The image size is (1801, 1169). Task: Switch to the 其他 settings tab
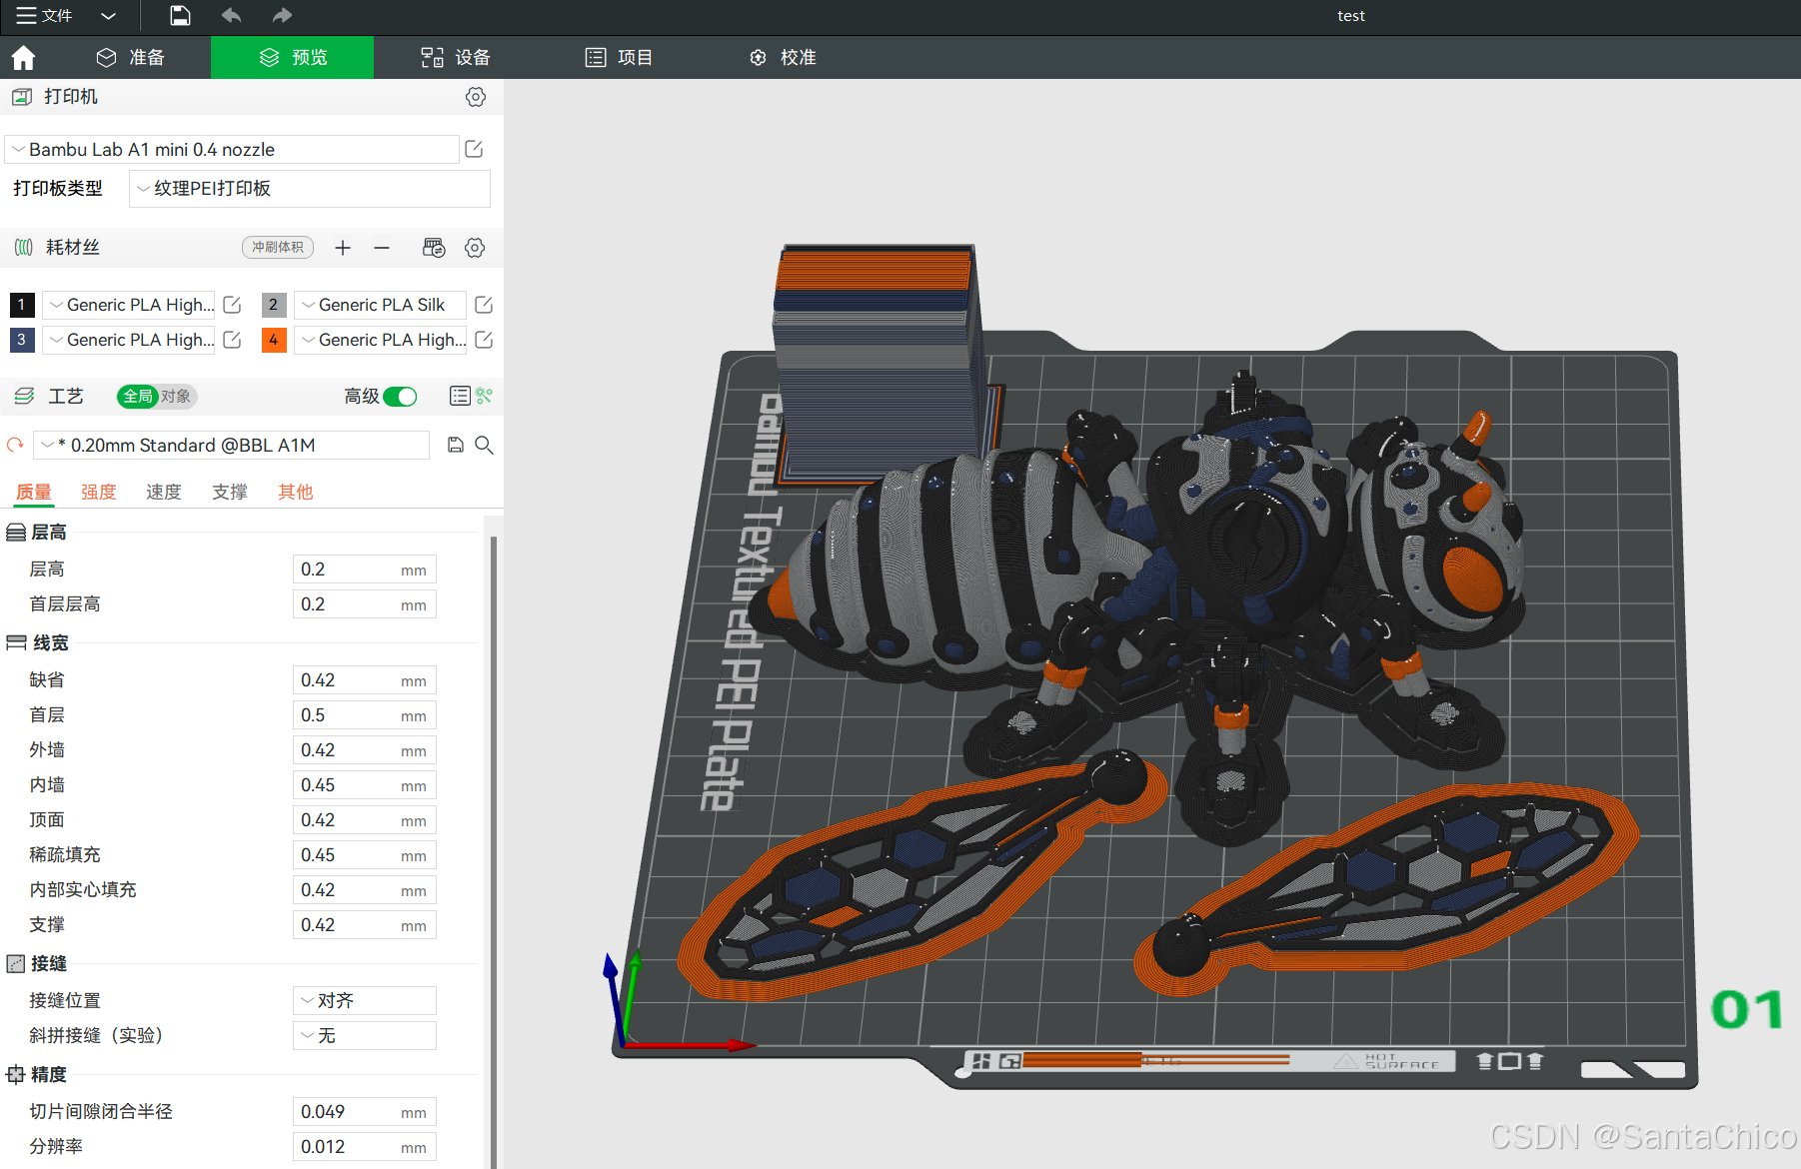coord(296,492)
